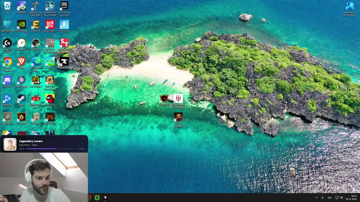Viewport: 360px width, 202px height.
Task: Open Minecraft creeper icon in taskbar
Action: point(97,198)
